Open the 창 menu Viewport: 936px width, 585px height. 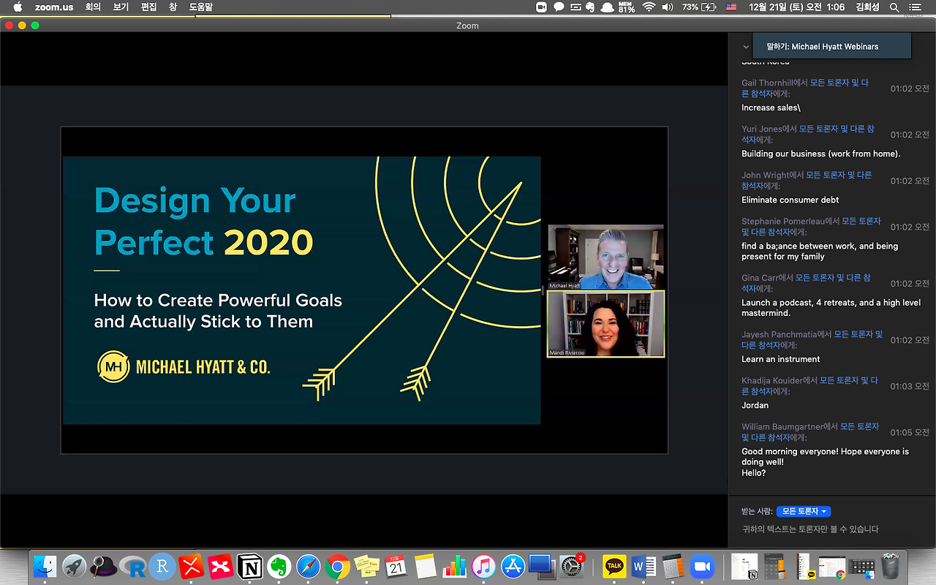pyautogui.click(x=173, y=7)
